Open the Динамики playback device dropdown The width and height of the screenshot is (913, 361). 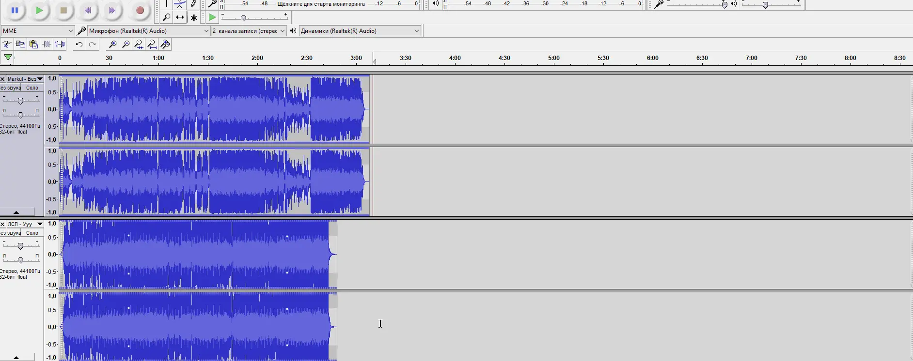[360, 31]
